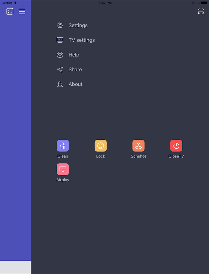Tap the dice-style grid icon in sidebar
The height and width of the screenshot is (274, 209).
(10, 11)
